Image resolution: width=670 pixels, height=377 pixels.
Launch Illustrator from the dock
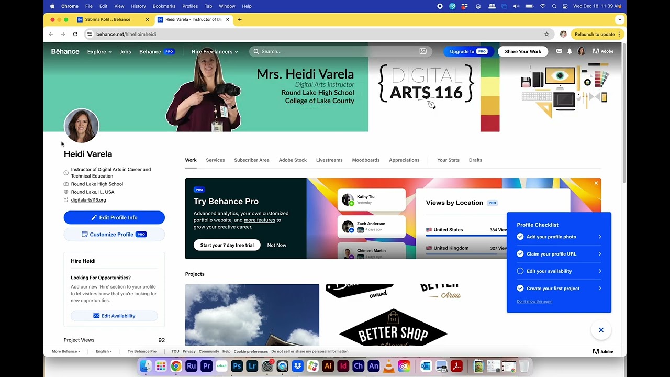pyautogui.click(x=328, y=366)
